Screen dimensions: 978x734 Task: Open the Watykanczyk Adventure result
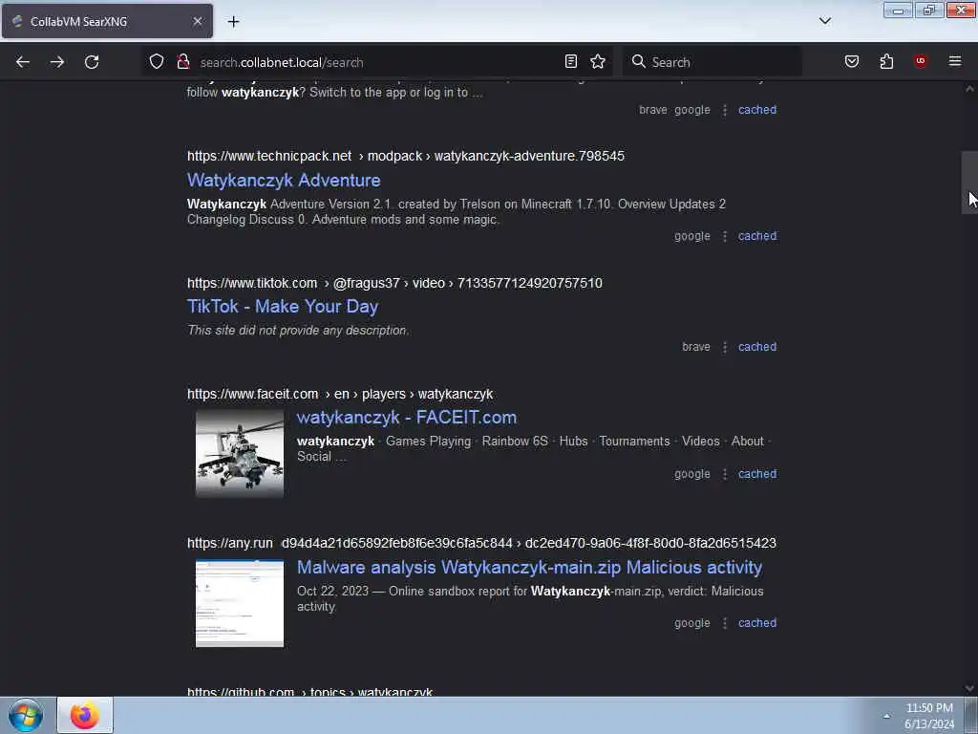pos(284,181)
